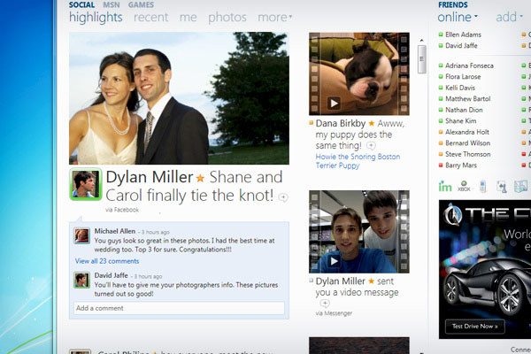The height and width of the screenshot is (354, 531).
Task: Expand the 'more' menu dropdown
Action: coord(274,17)
